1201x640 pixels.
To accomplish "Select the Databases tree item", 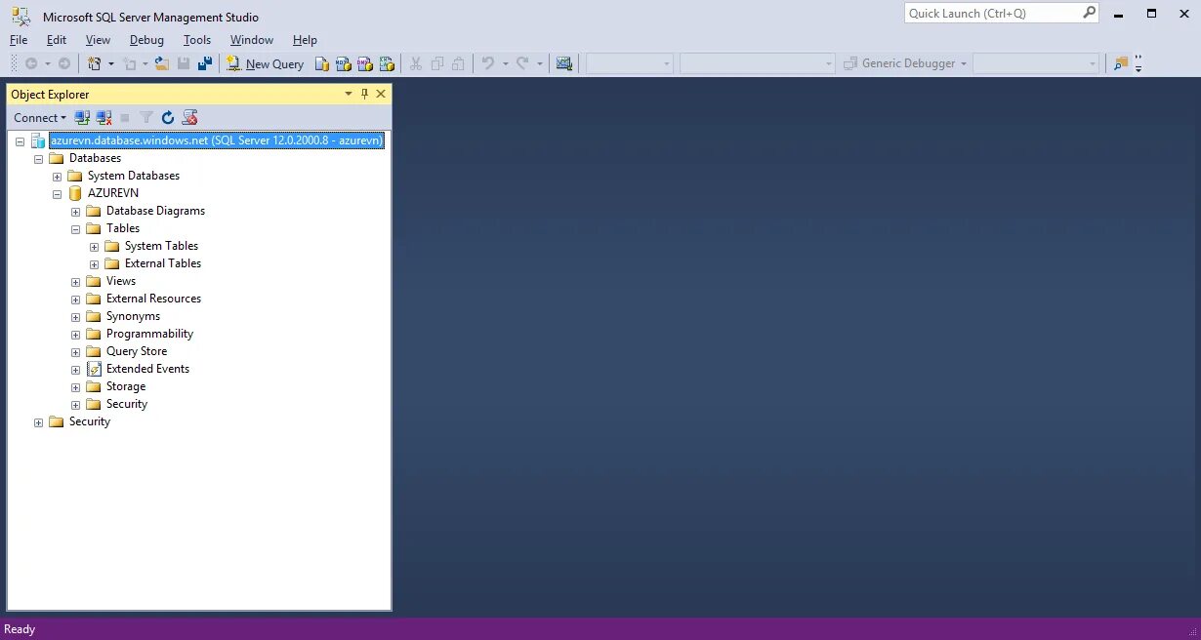I will tap(95, 158).
